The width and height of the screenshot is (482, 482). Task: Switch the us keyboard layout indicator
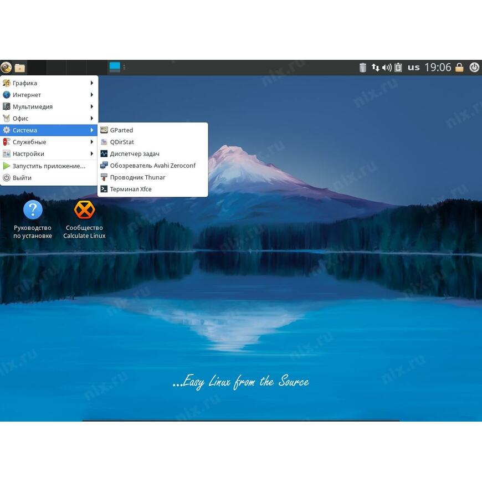tap(414, 68)
